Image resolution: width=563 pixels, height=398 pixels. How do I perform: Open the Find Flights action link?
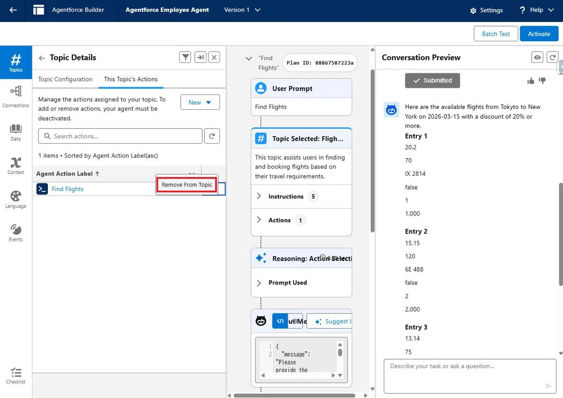click(68, 189)
